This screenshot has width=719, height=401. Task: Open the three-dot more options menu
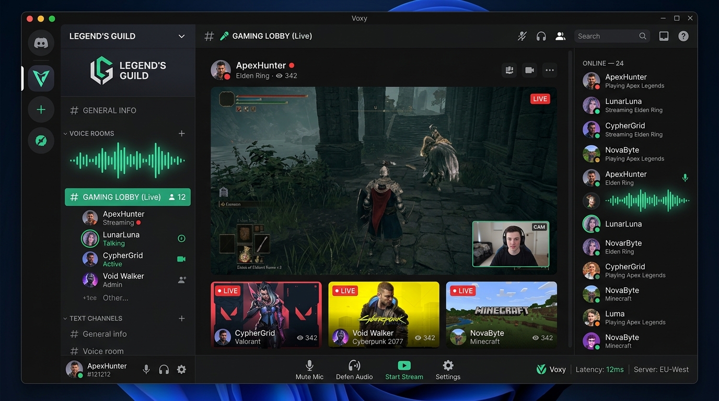point(549,70)
